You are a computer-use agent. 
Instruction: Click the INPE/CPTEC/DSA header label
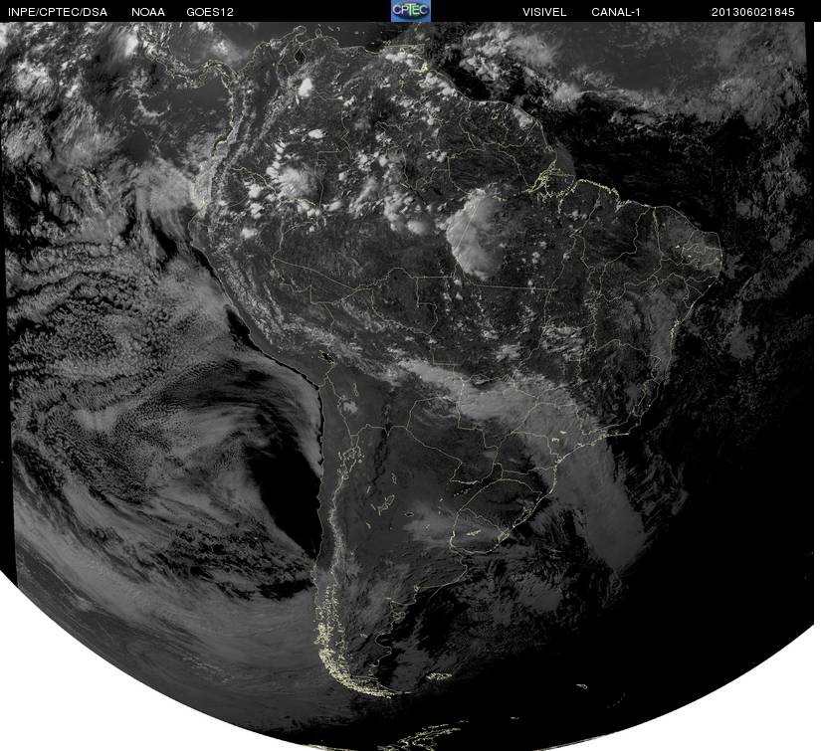click(58, 12)
